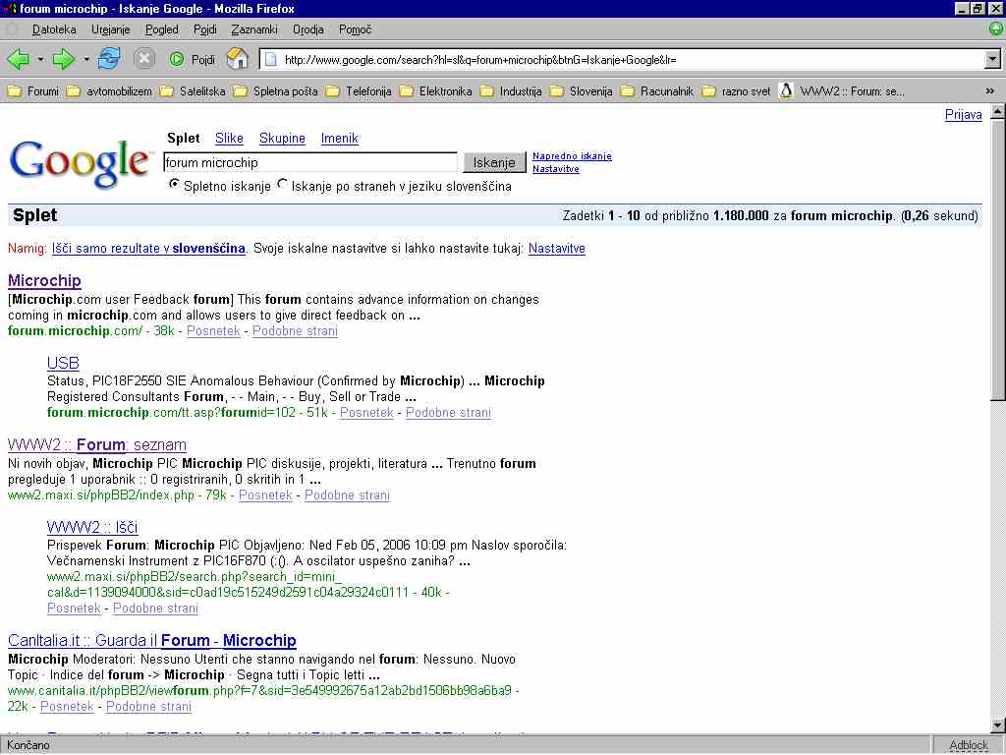
Task: Open the Elektronika bookmark folder
Action: 435,91
